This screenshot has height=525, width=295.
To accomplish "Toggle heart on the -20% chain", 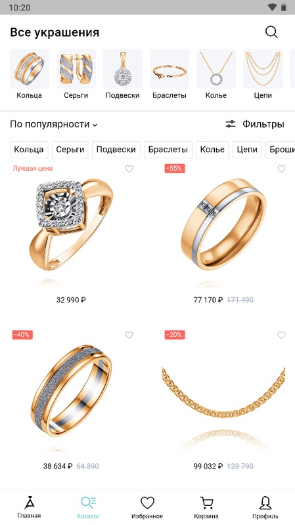I will (281, 335).
